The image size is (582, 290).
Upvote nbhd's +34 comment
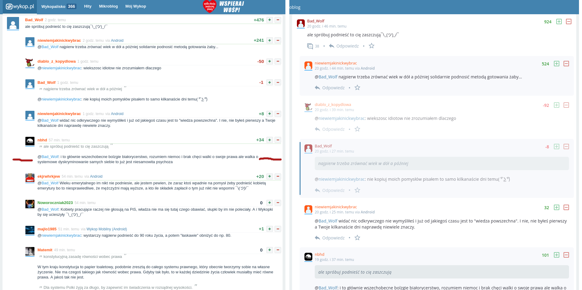[270, 140]
